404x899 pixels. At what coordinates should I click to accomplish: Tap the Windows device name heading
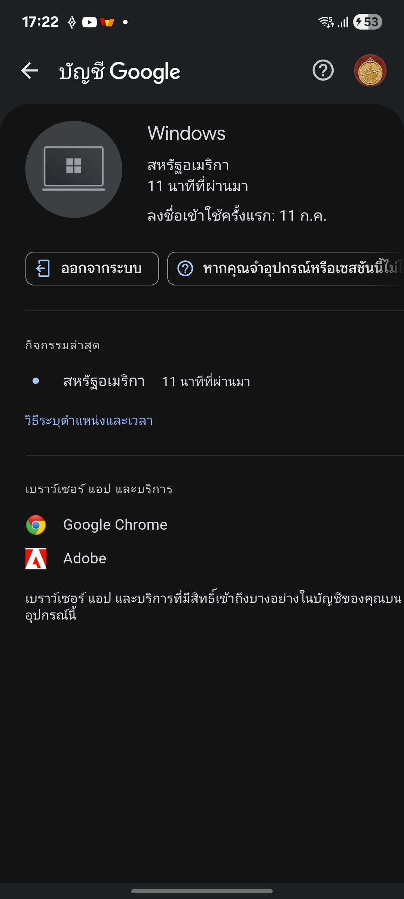(x=186, y=133)
